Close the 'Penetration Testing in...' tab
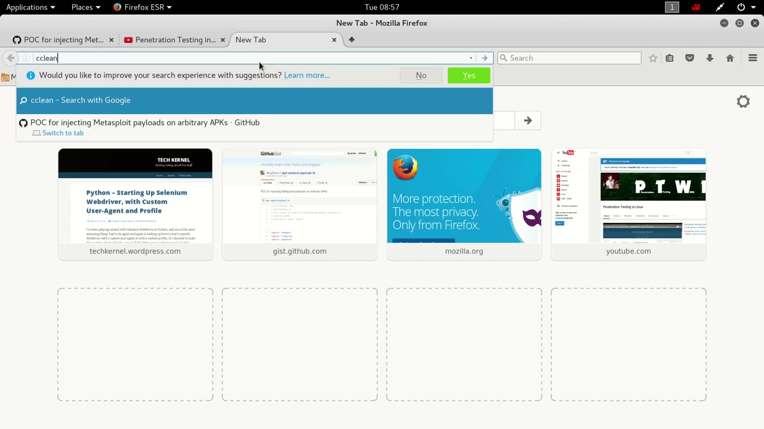This screenshot has height=429, width=764. [x=223, y=40]
